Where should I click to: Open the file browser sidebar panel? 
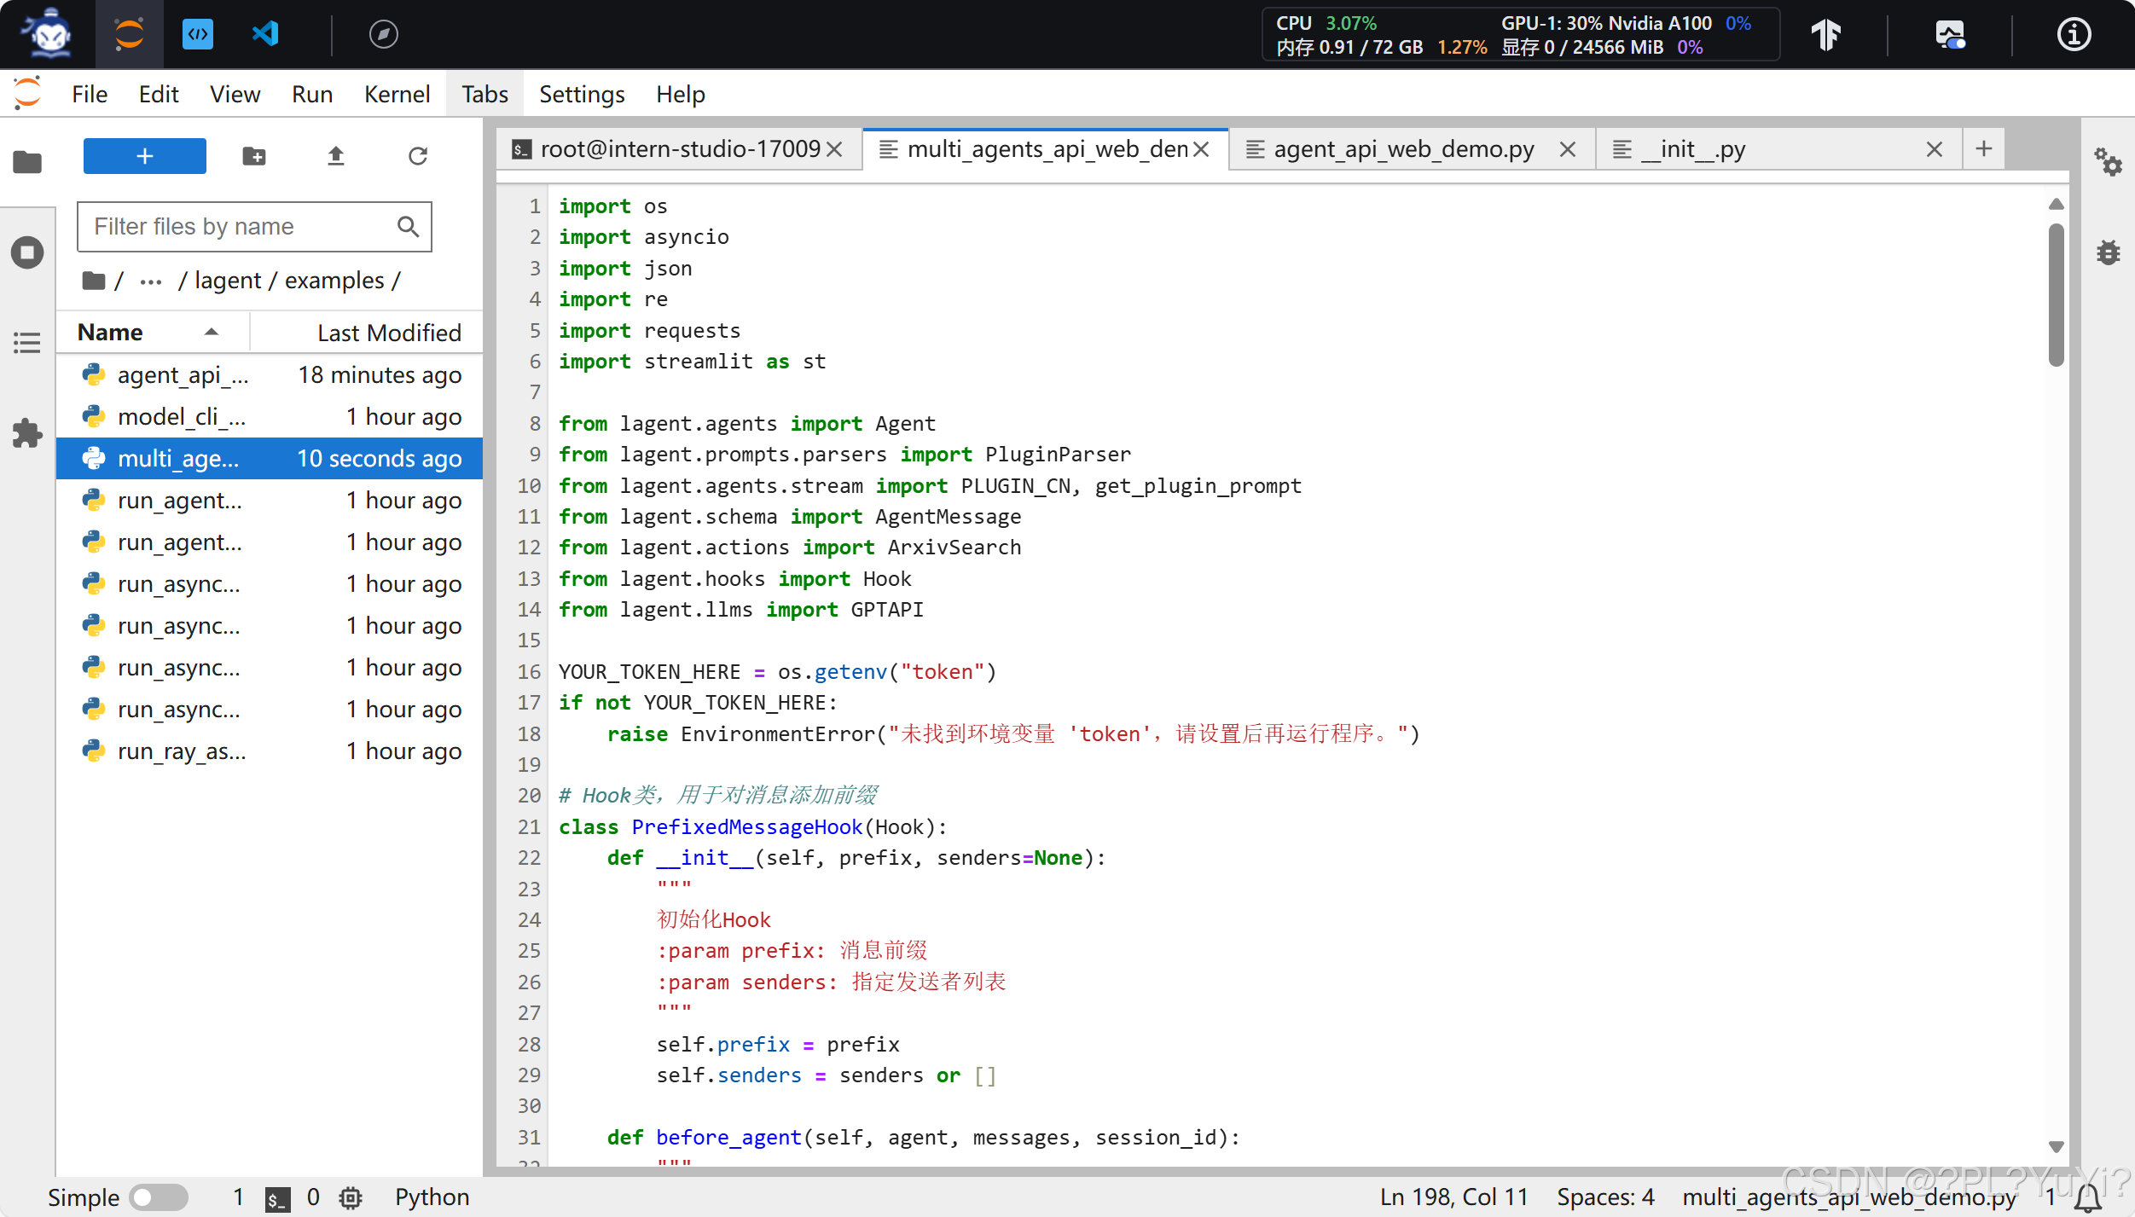(x=28, y=162)
